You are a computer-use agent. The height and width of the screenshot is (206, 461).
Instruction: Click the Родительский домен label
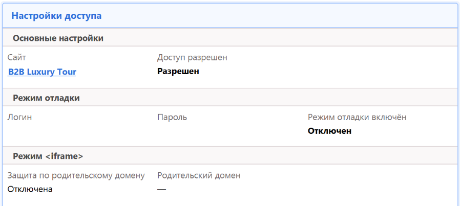click(199, 176)
